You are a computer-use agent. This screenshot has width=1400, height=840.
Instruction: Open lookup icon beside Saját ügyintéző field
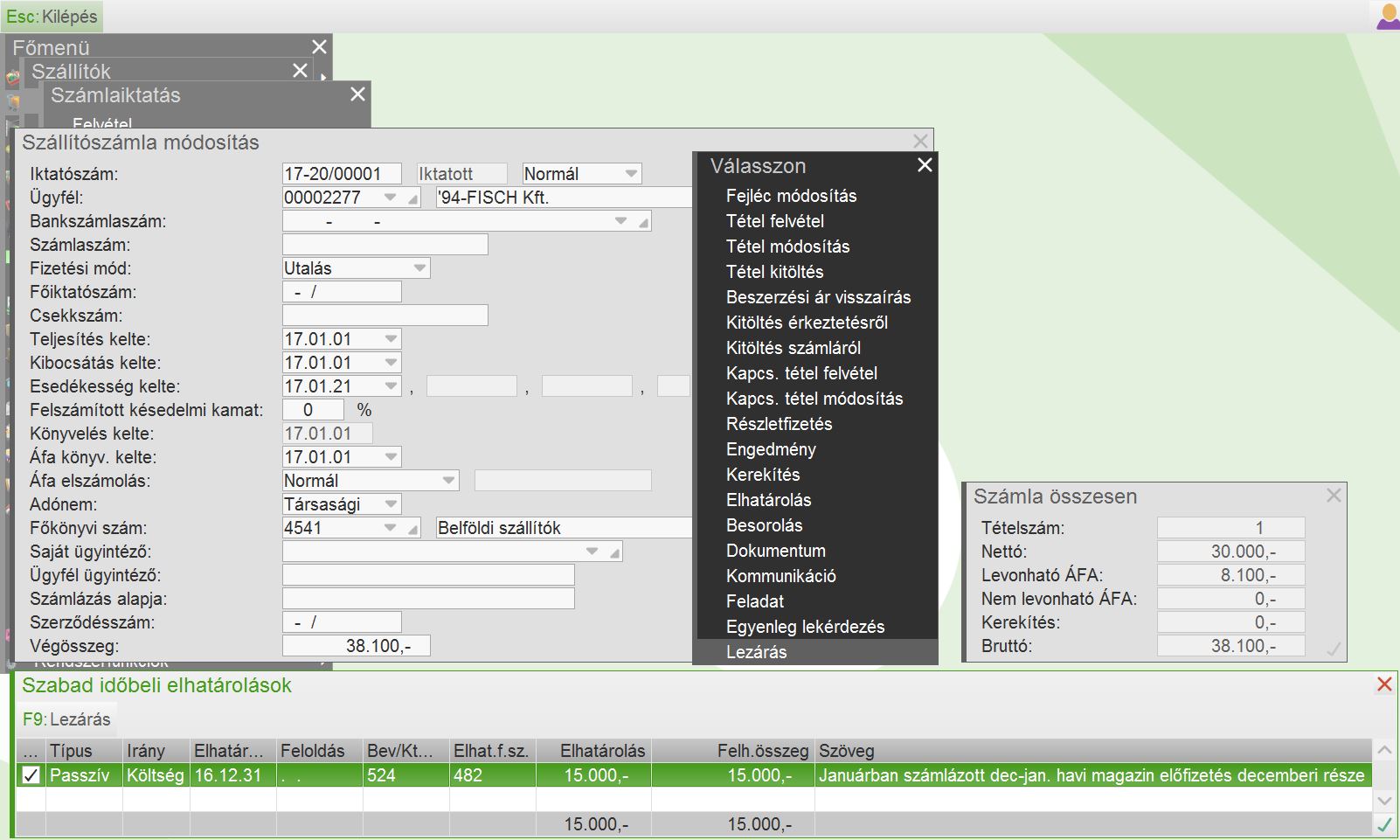click(x=614, y=552)
